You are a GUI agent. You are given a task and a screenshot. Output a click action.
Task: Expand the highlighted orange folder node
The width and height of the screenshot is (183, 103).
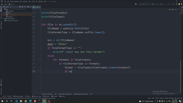[5, 15]
